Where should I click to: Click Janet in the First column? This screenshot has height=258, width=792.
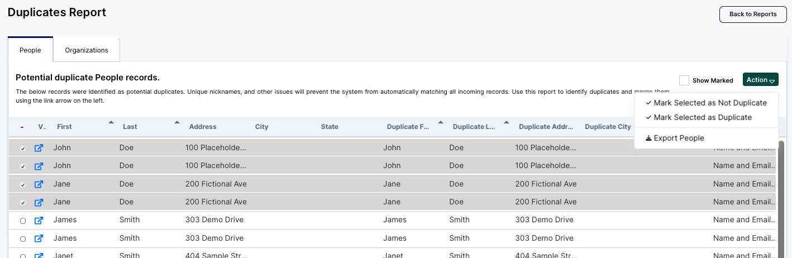(x=63, y=255)
